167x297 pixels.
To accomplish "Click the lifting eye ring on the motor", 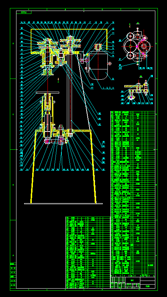I will (110, 64).
